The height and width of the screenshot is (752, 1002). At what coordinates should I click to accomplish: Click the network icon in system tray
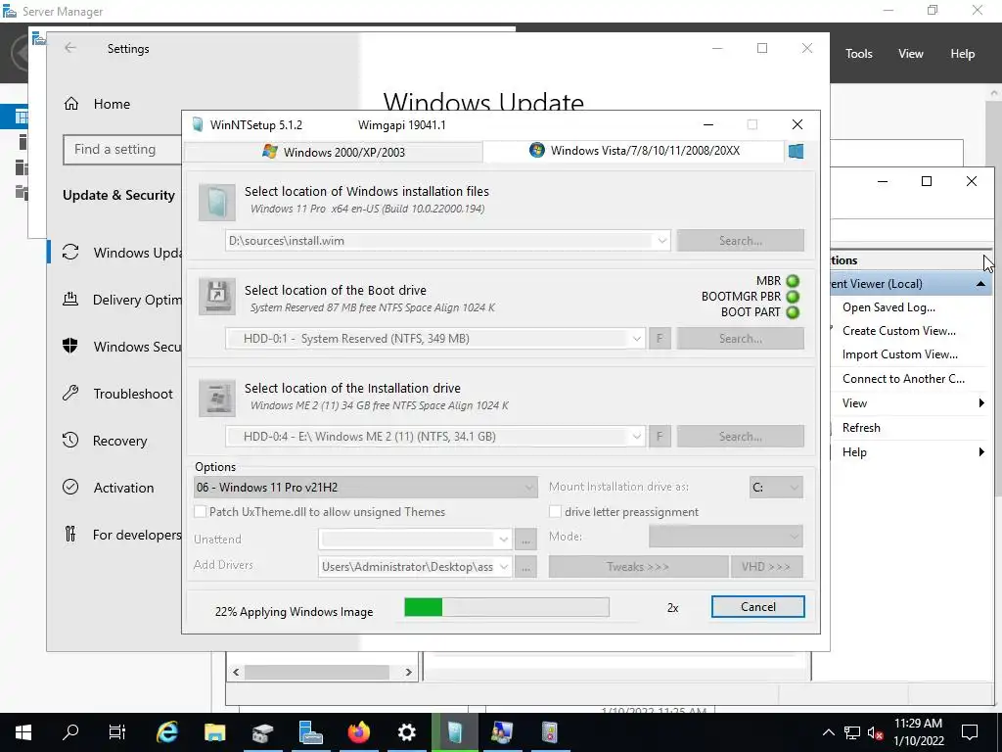(x=852, y=732)
